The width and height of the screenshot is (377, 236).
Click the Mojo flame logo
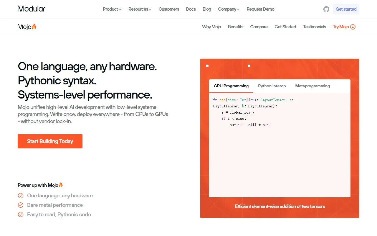pyautogui.click(x=27, y=27)
